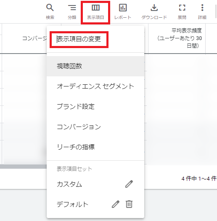Choose リーチの指標 menu item

tap(95, 147)
